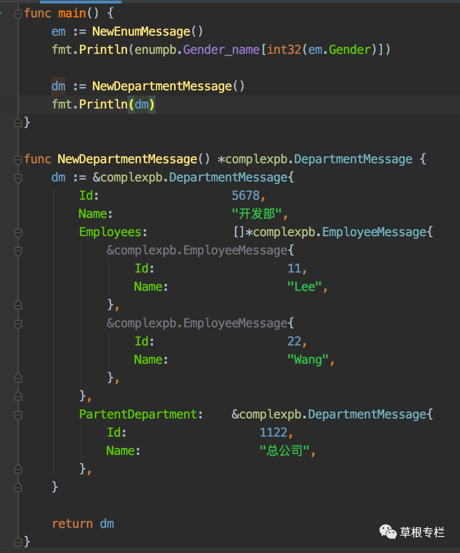460x553 pixels.
Task: Click fold-end marker after "总公司" block
Action: (18, 469)
